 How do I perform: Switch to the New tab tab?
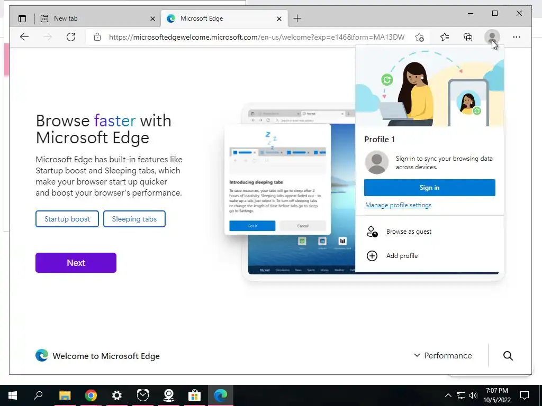point(98,19)
